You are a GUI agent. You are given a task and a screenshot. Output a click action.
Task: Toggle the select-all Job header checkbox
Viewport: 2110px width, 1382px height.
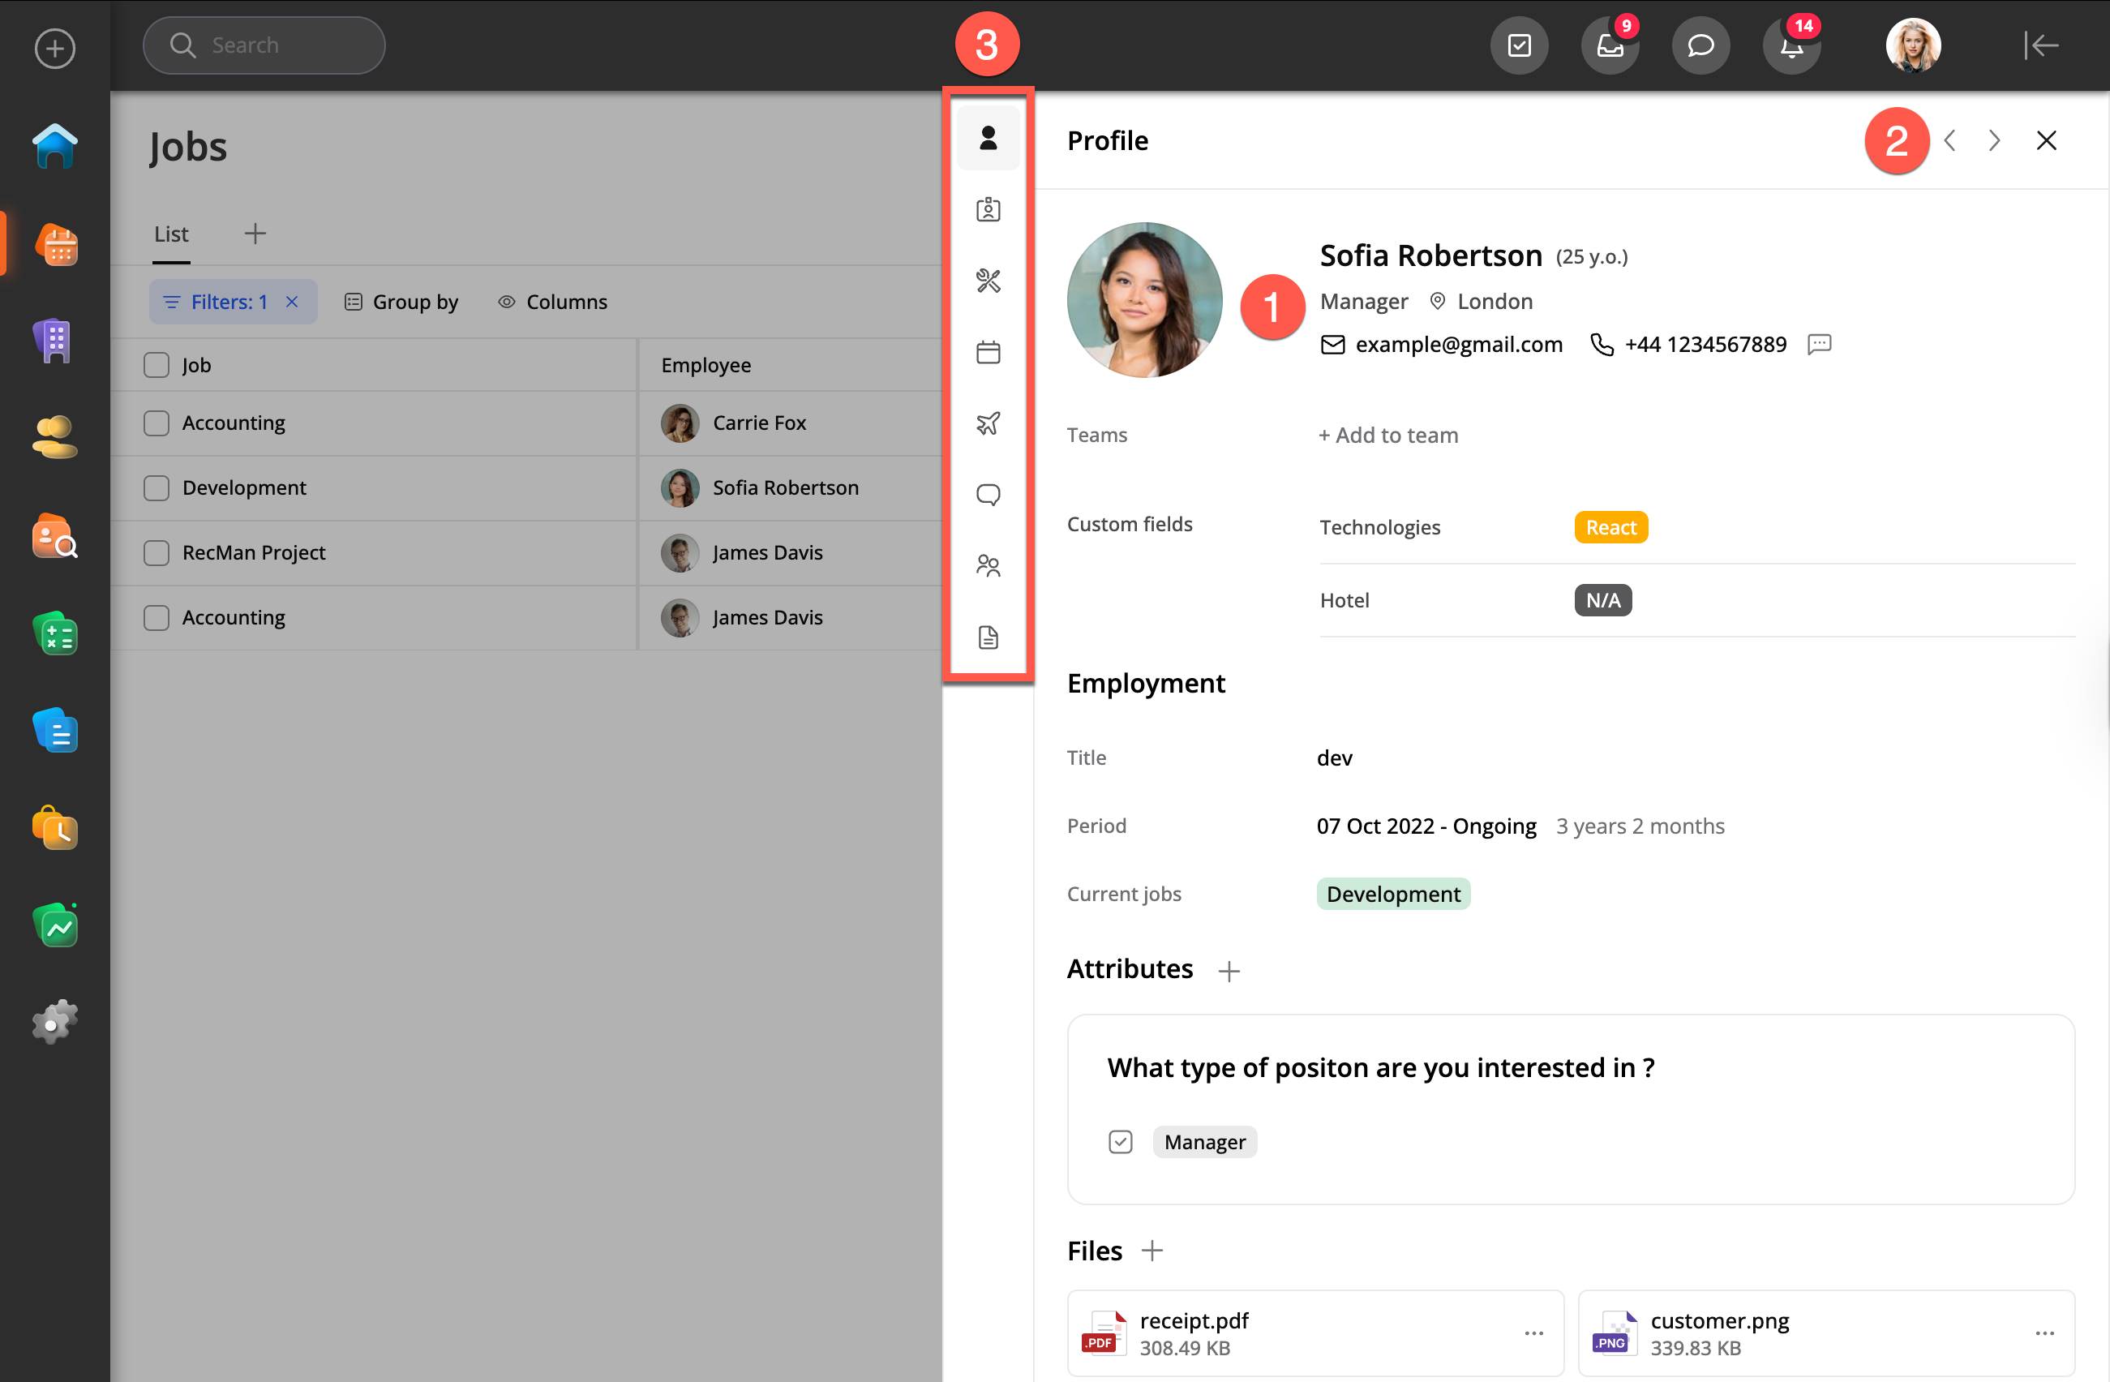click(156, 365)
